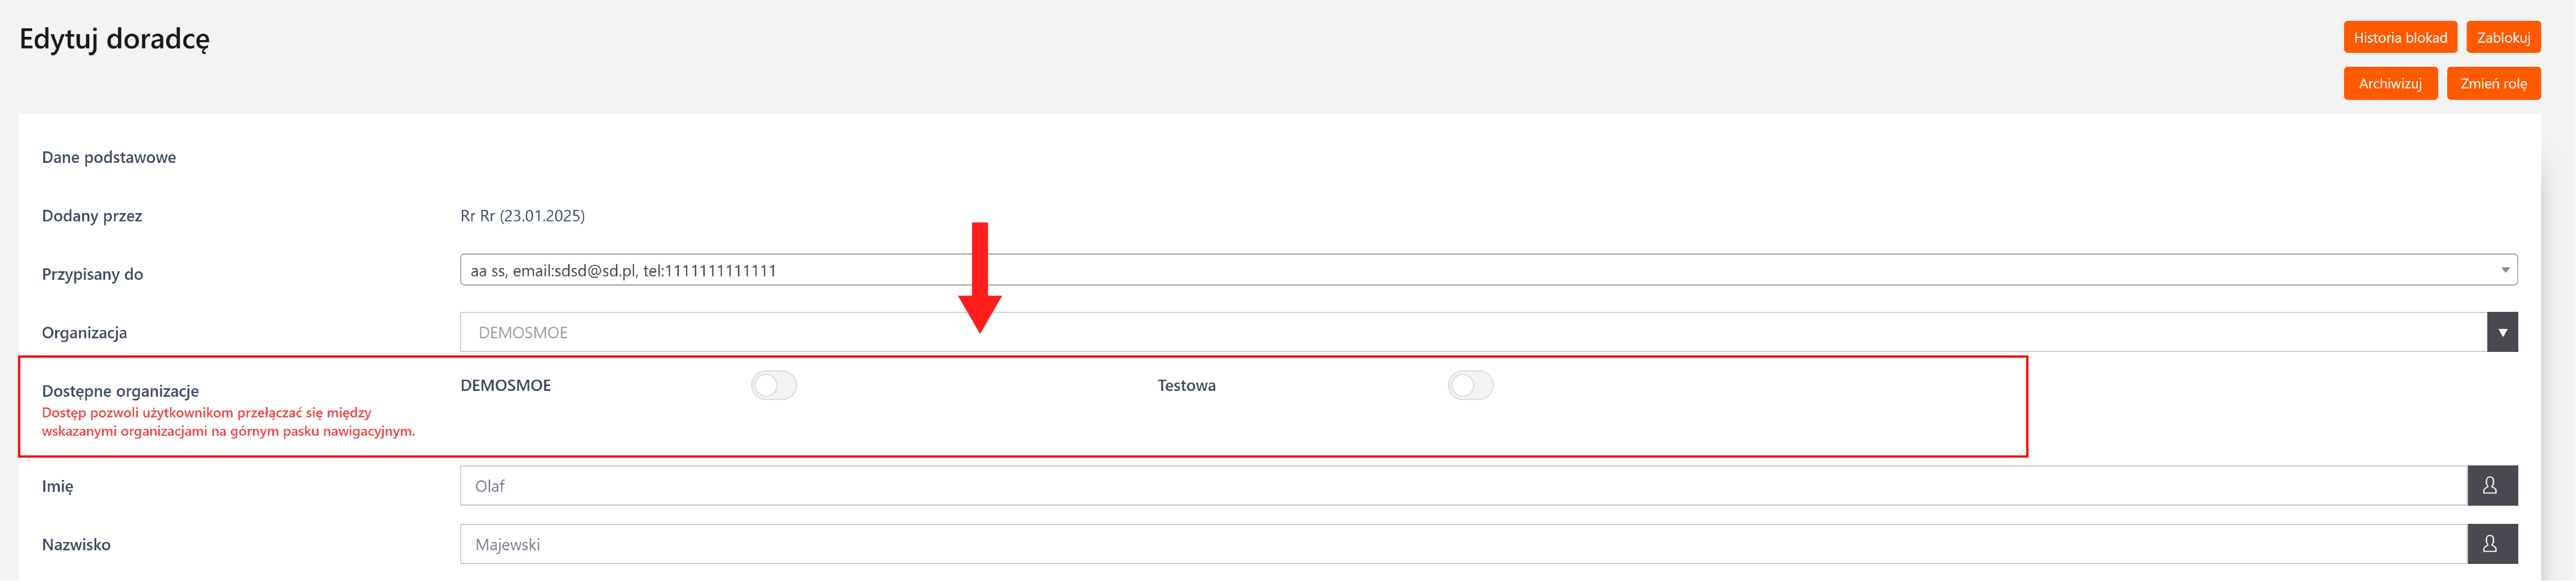The height and width of the screenshot is (581, 2576).
Task: Click the red help text about organizations
Action: point(228,422)
